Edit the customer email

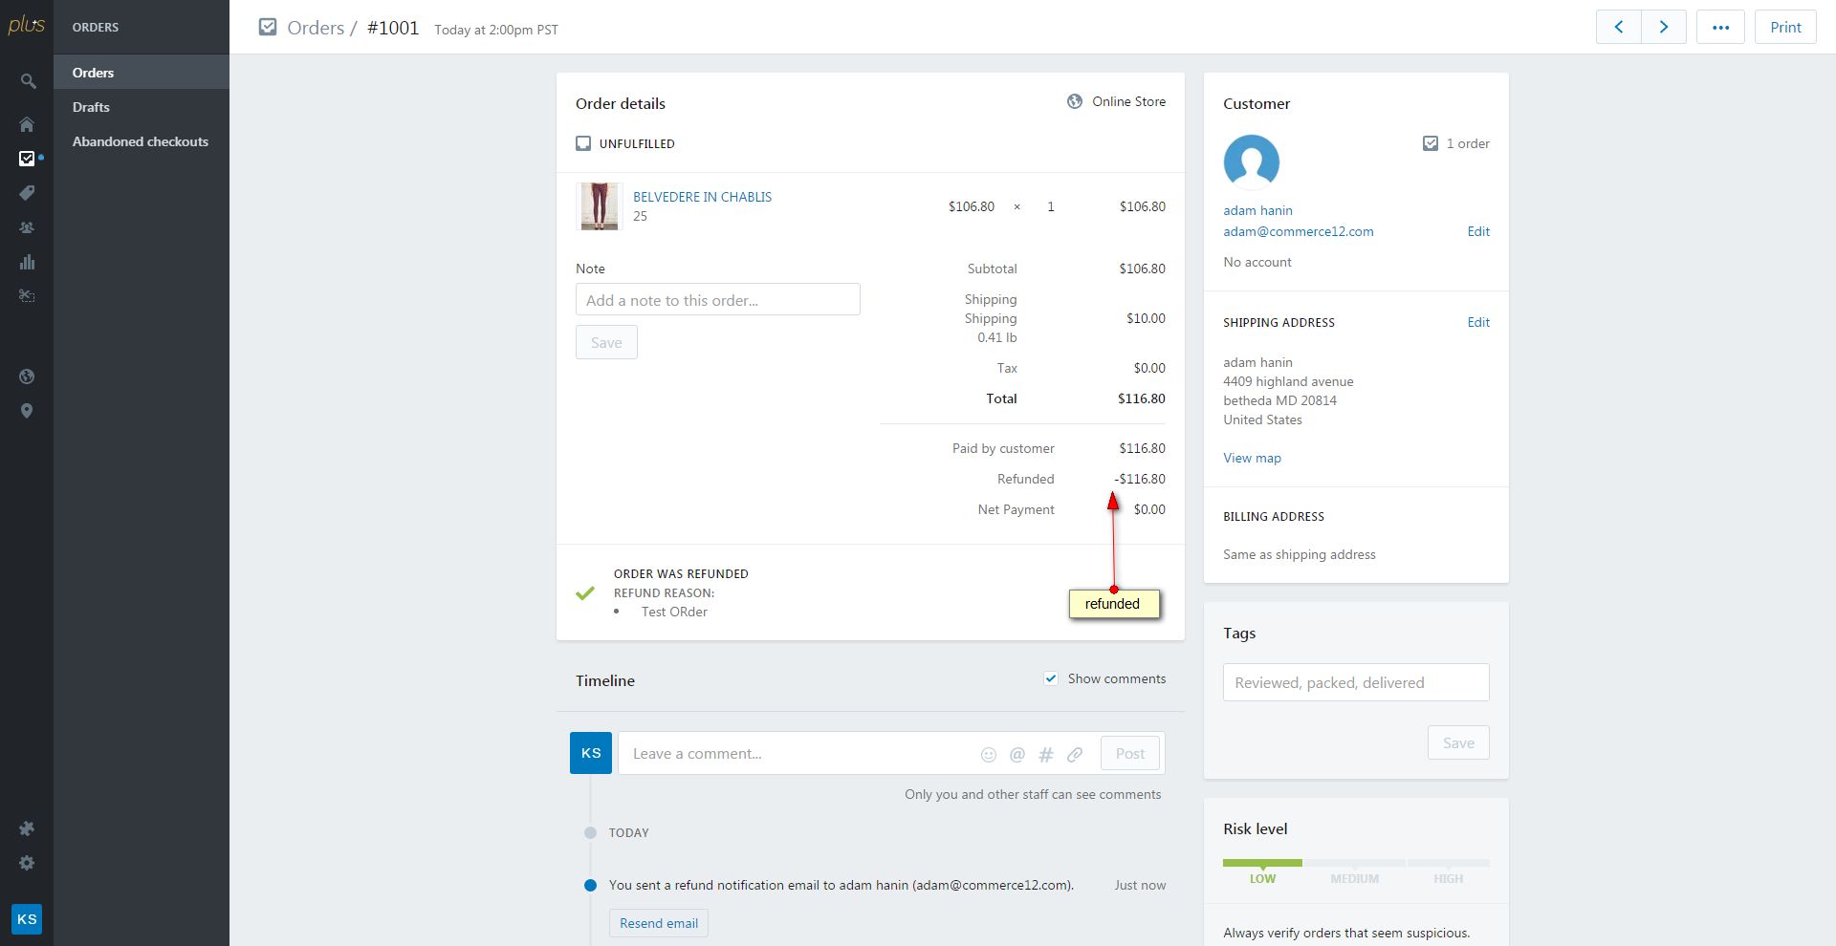tap(1478, 231)
